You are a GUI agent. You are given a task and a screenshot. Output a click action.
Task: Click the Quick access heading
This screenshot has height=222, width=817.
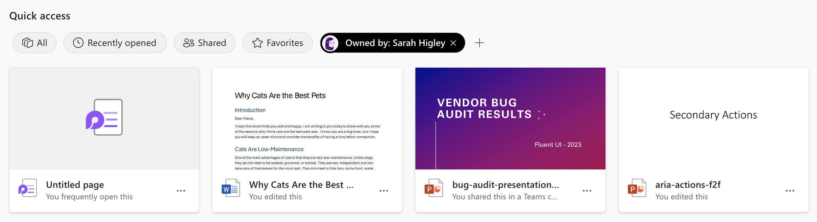tap(40, 16)
